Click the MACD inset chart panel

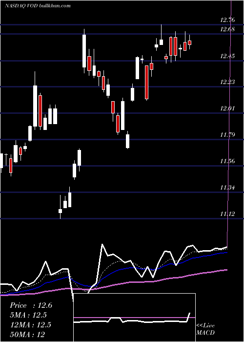tap(134, 318)
